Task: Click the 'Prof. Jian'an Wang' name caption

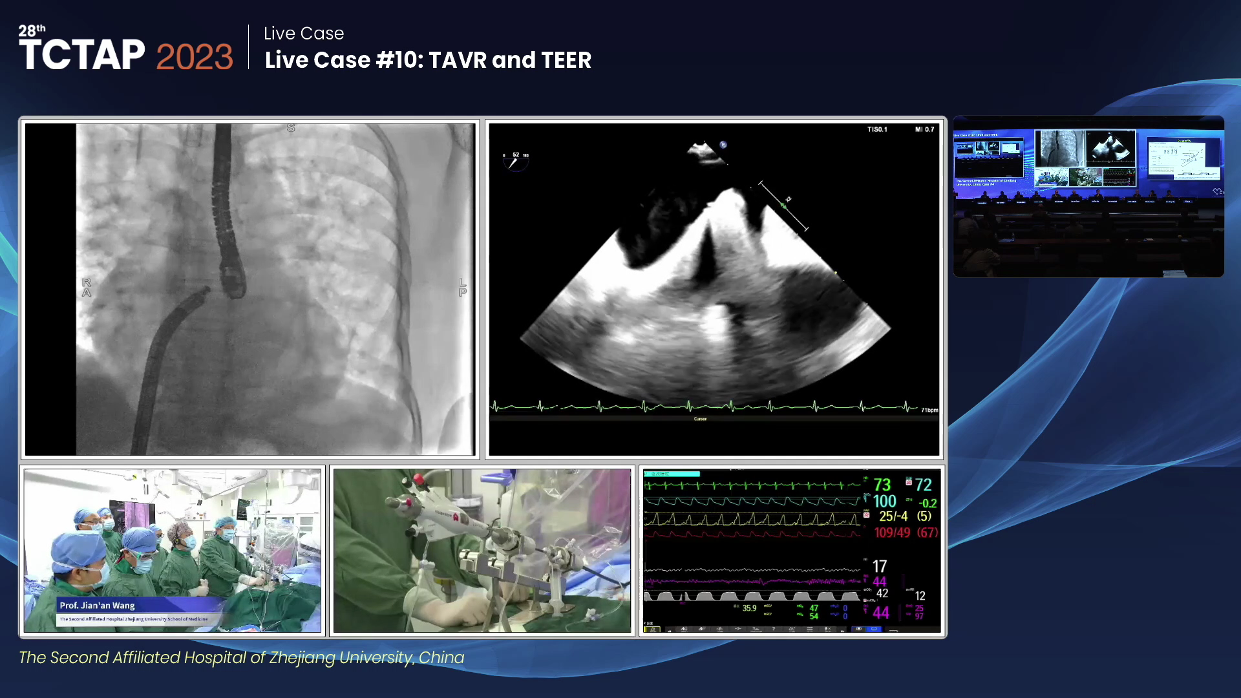Action: coord(98,606)
